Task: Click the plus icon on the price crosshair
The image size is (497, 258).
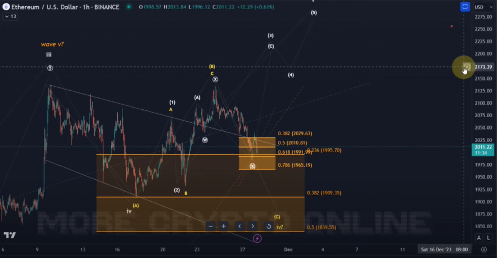Action: coord(467,67)
